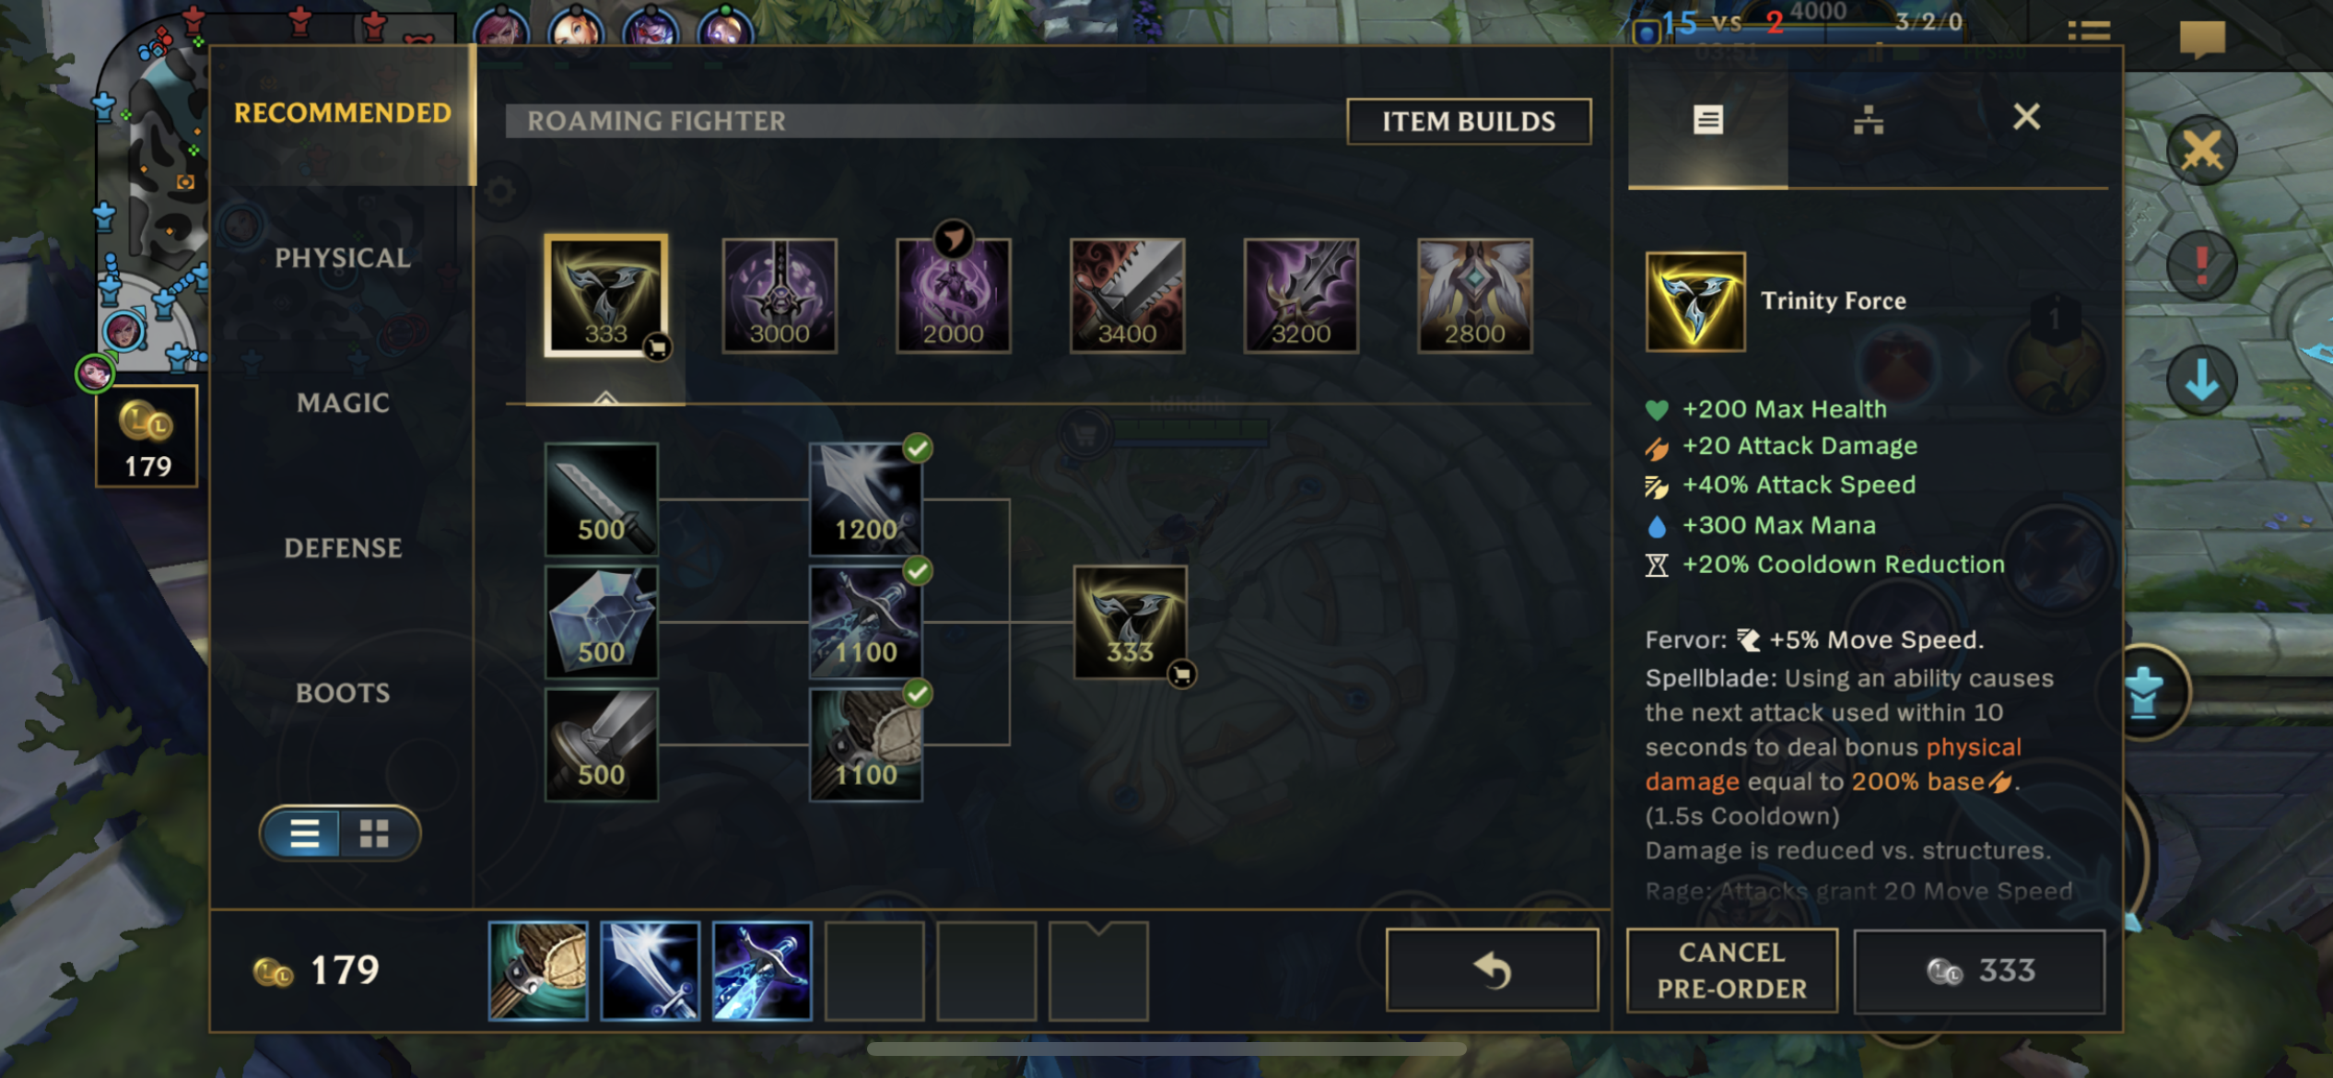Cancel the Trinity Force pre-order
This screenshot has width=2333, height=1078.
point(1732,970)
